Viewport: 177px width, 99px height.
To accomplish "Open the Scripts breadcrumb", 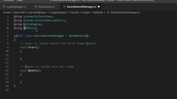I will pos(86,12).
